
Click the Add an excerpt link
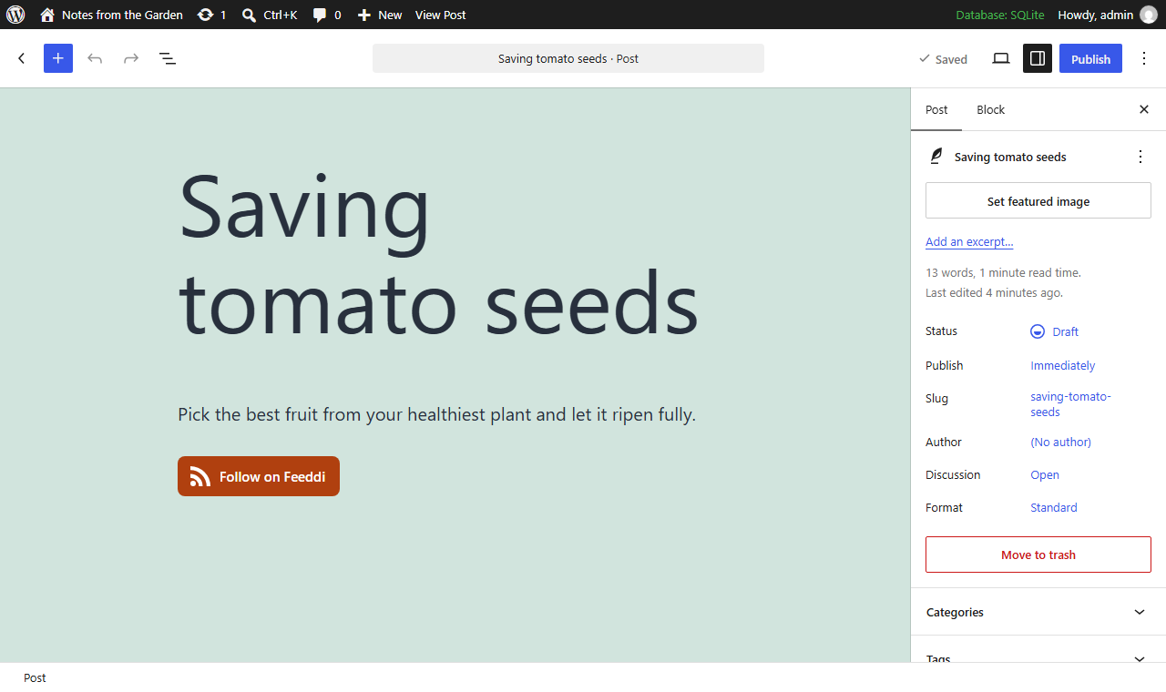(969, 241)
